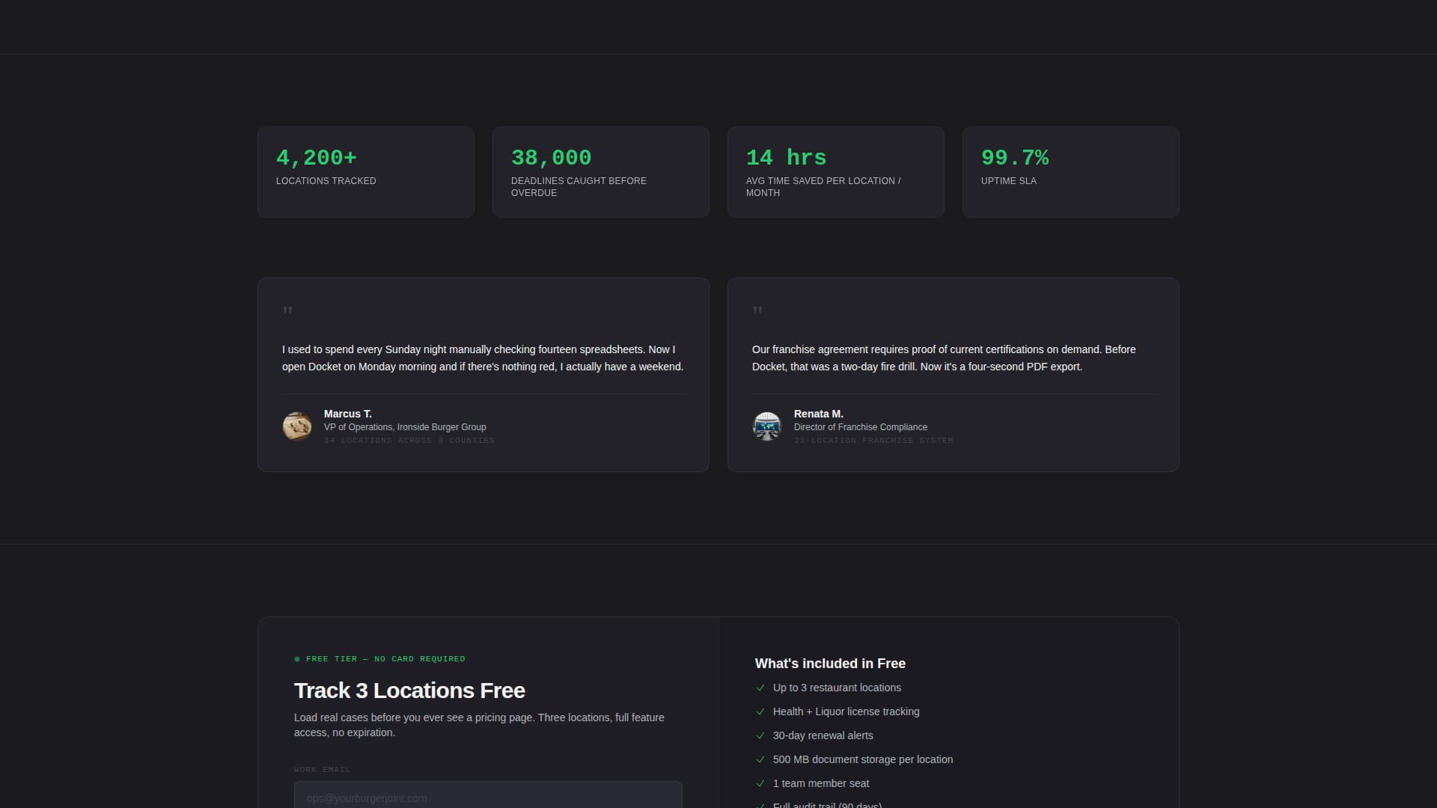Select Marcus T.'s avatar image
Image resolution: width=1437 pixels, height=808 pixels.
pyautogui.click(x=297, y=426)
